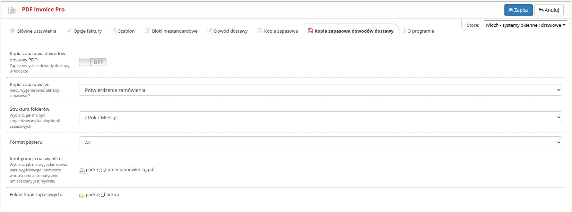Switch to the Dowód dostawy tab
This screenshot has height=212, width=572.
(231, 31)
